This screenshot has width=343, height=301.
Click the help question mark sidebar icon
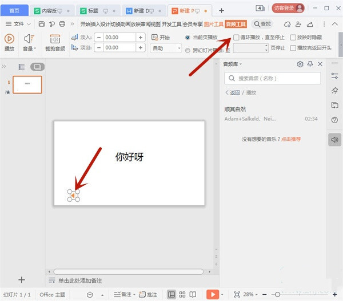[x=335, y=120]
